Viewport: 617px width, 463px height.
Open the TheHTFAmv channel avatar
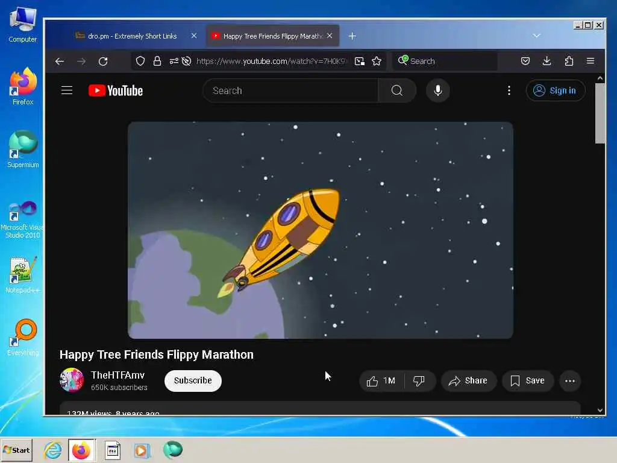[x=72, y=380]
